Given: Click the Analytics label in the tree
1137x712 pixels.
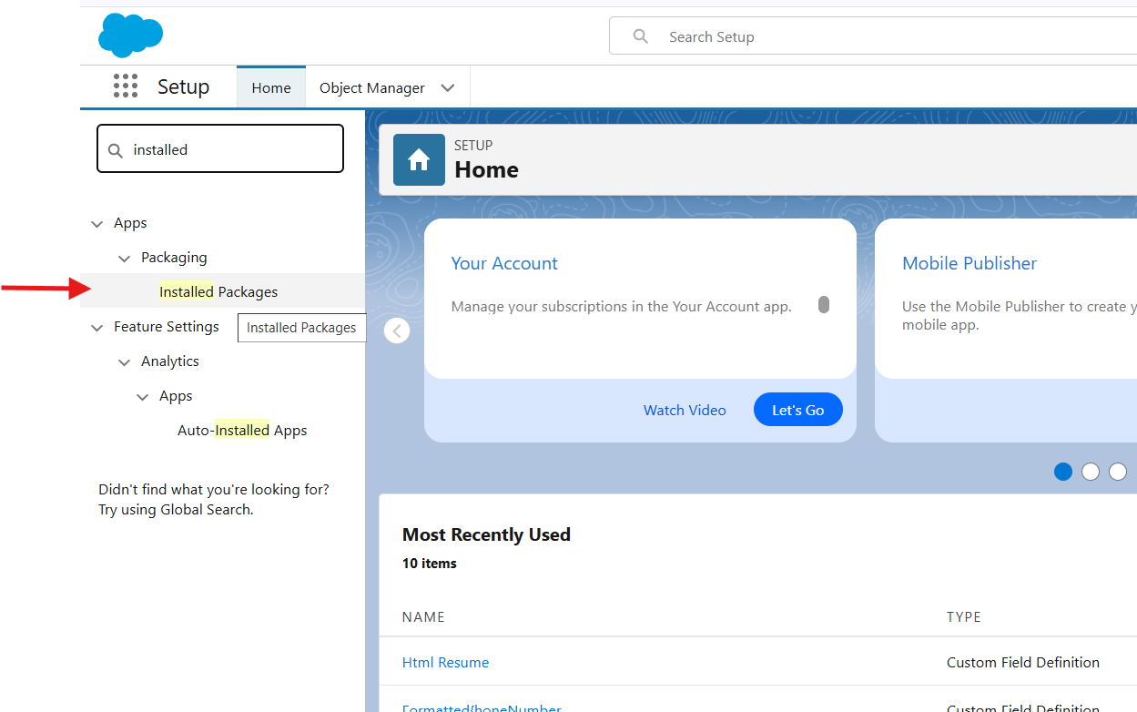Looking at the screenshot, I should click(170, 361).
